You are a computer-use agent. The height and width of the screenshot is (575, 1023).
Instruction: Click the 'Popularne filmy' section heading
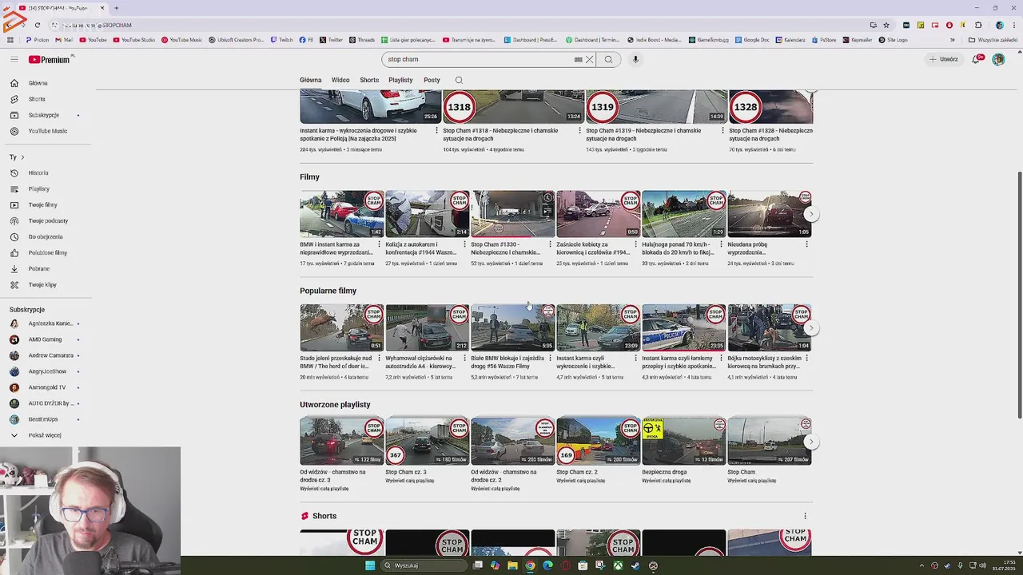pos(328,291)
